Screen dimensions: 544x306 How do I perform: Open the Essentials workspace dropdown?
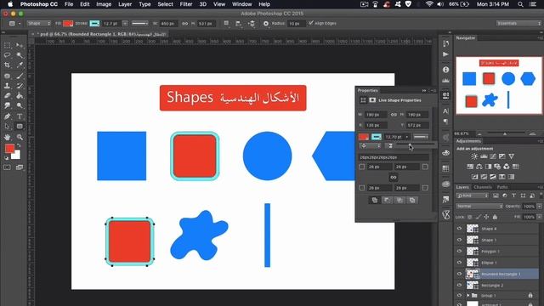[x=518, y=23]
